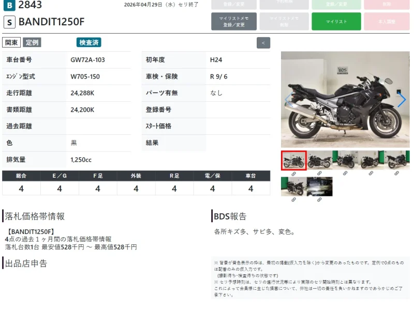Open link icon under the first bottom-row thumbnail
The image size is (414, 310).
click(x=293, y=200)
